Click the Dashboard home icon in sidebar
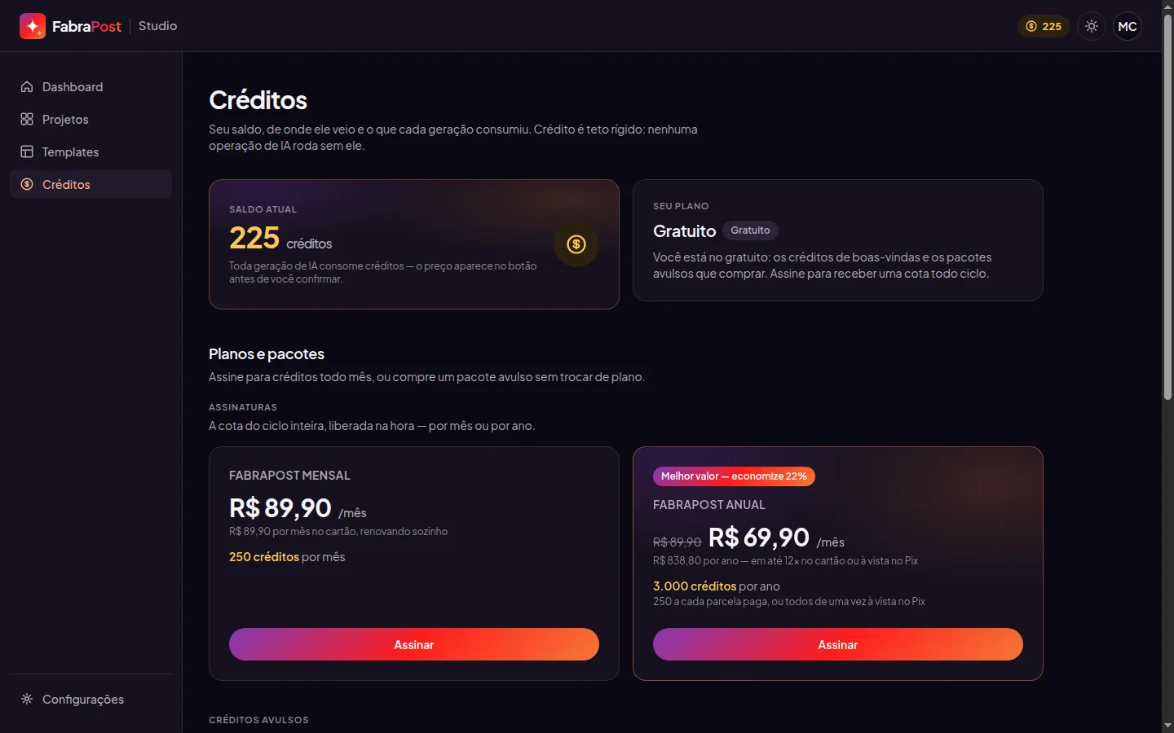This screenshot has width=1174, height=733. click(27, 86)
